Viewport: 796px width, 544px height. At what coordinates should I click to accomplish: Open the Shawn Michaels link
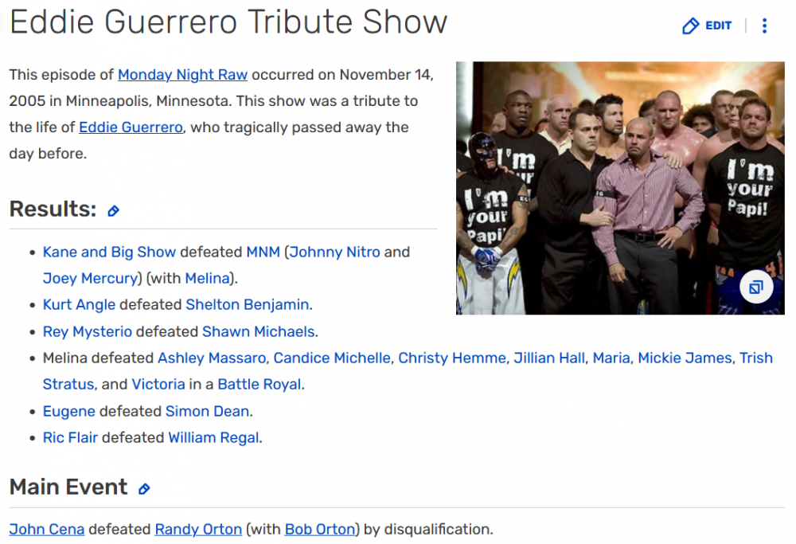[259, 331]
